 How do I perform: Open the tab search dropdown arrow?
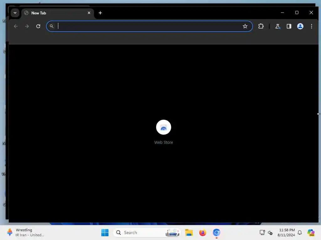coord(15,13)
